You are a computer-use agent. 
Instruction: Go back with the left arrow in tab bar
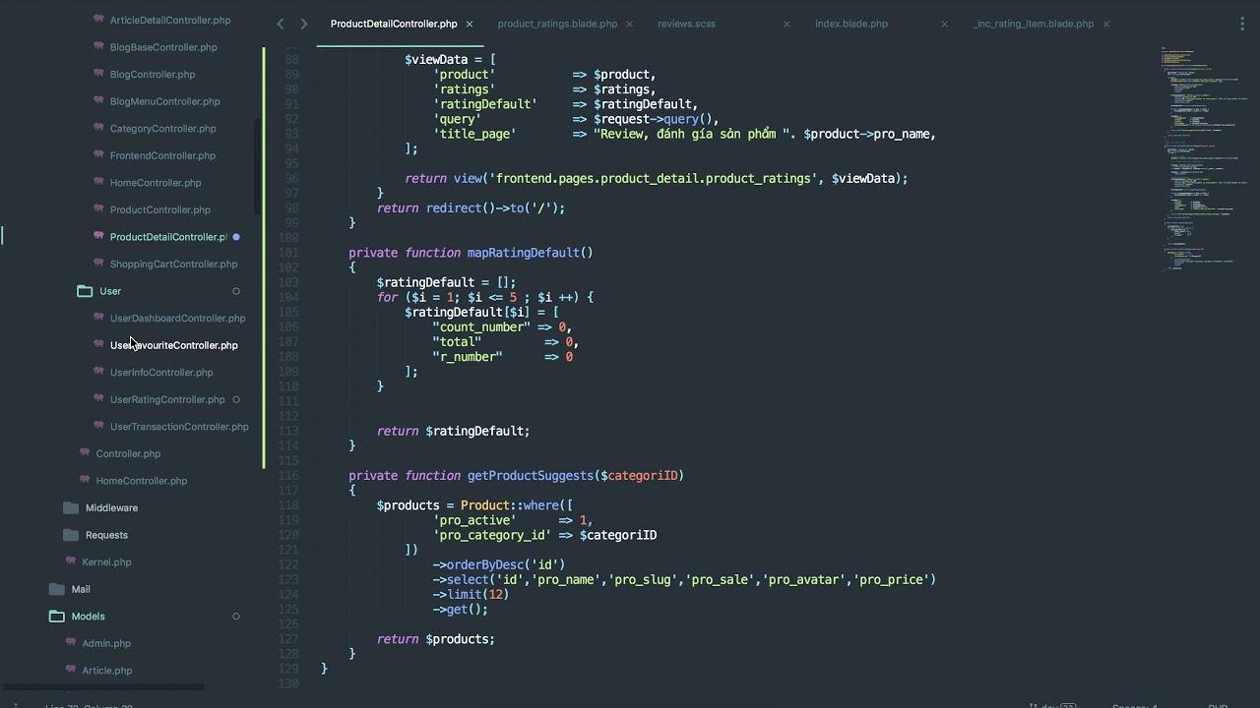(281, 24)
